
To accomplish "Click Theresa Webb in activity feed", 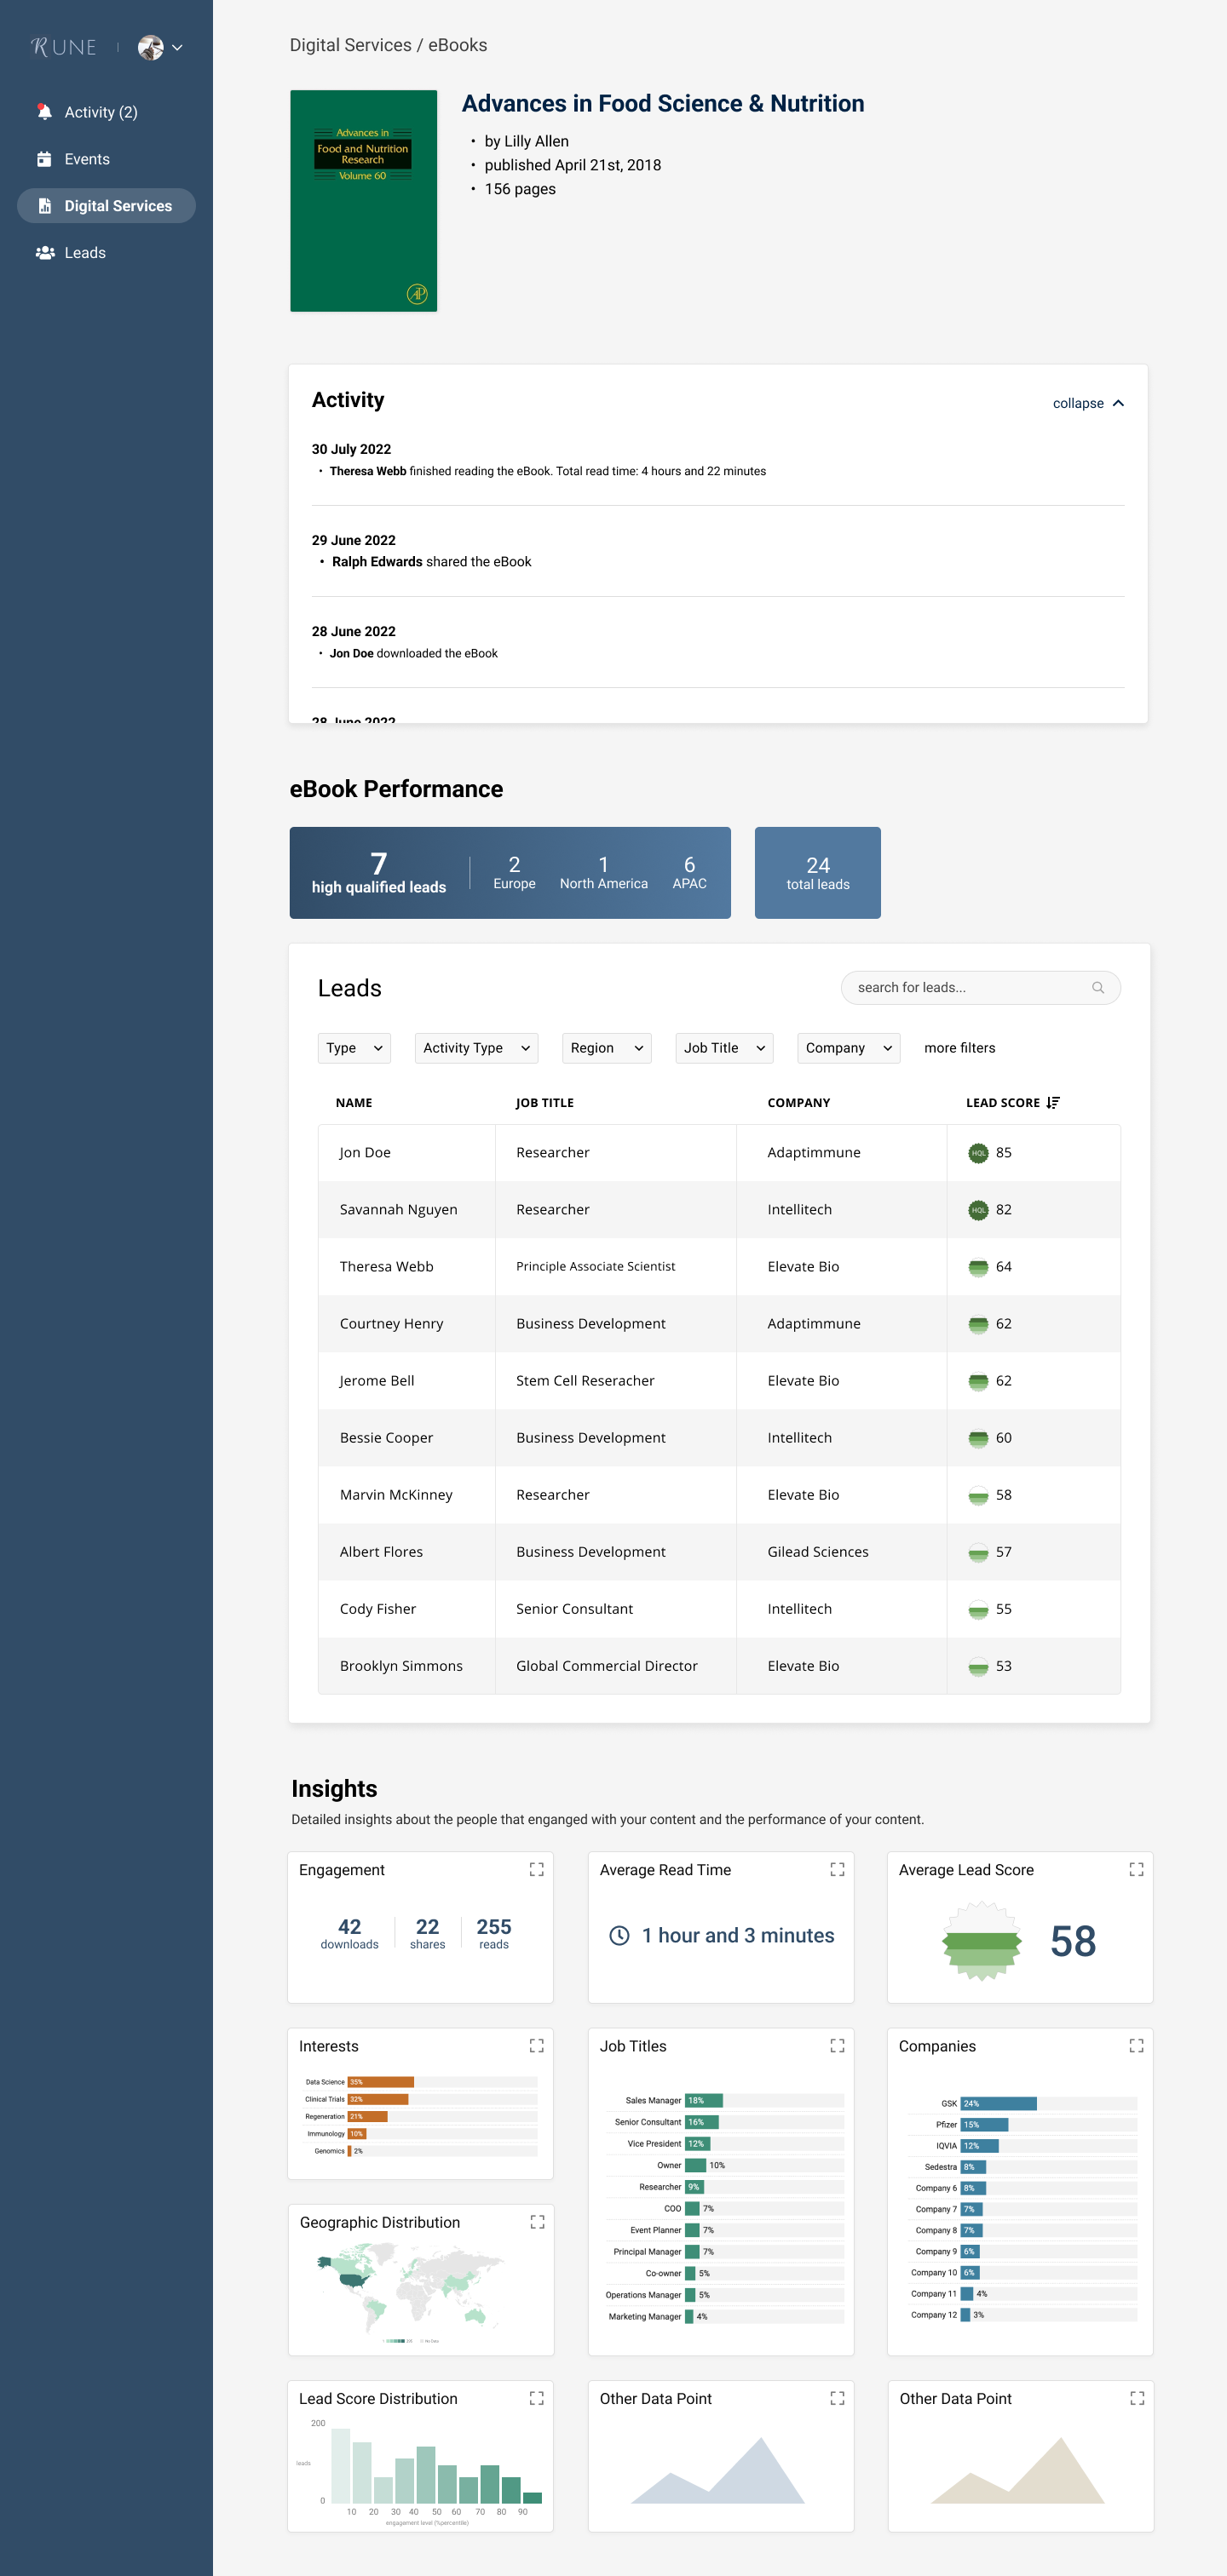I will point(368,471).
